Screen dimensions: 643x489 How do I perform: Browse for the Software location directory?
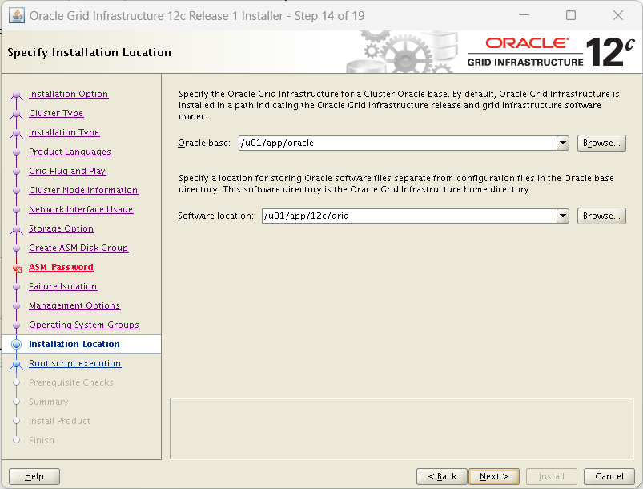(601, 216)
